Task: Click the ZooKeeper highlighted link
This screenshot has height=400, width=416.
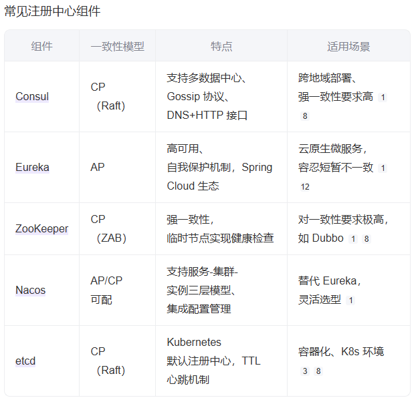Action: point(42,229)
